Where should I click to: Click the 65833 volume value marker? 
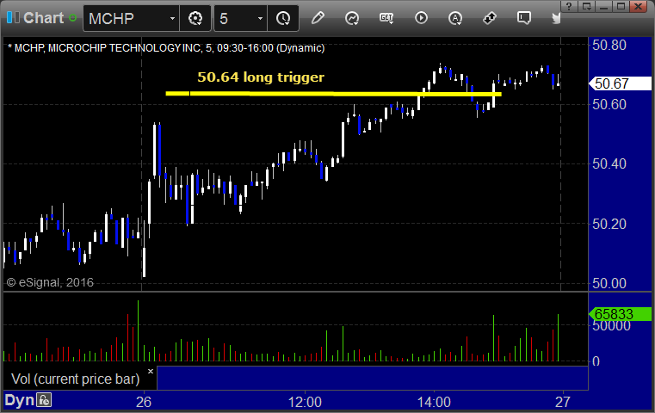(x=620, y=314)
